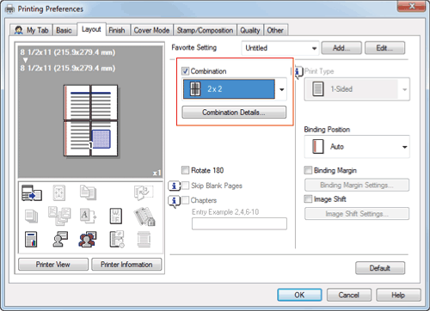Switch to the Quality tab
This screenshot has height=311, width=430.
(250, 30)
